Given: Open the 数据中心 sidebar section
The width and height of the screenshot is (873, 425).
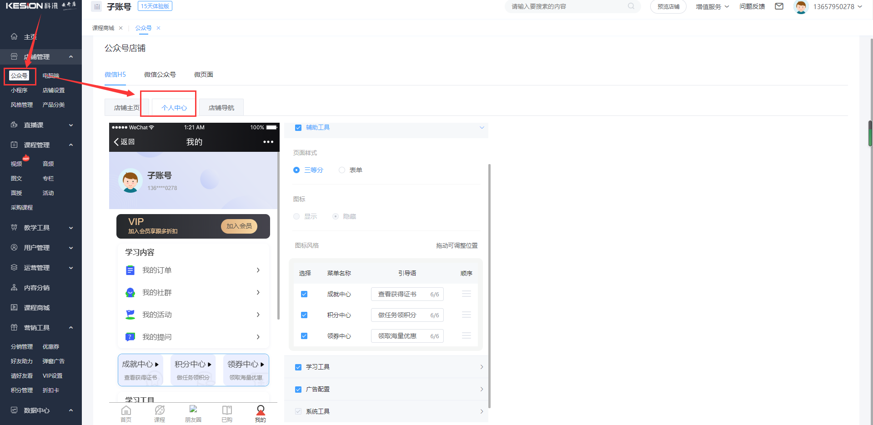Looking at the screenshot, I should tap(14, 410).
